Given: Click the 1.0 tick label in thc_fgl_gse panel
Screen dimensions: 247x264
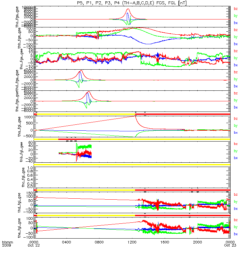Looking at the screenshot, I should coord(30,168).
